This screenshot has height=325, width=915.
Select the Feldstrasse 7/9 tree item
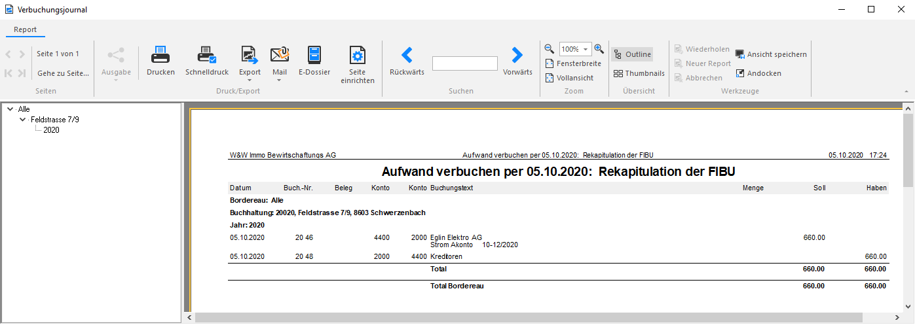tap(55, 120)
